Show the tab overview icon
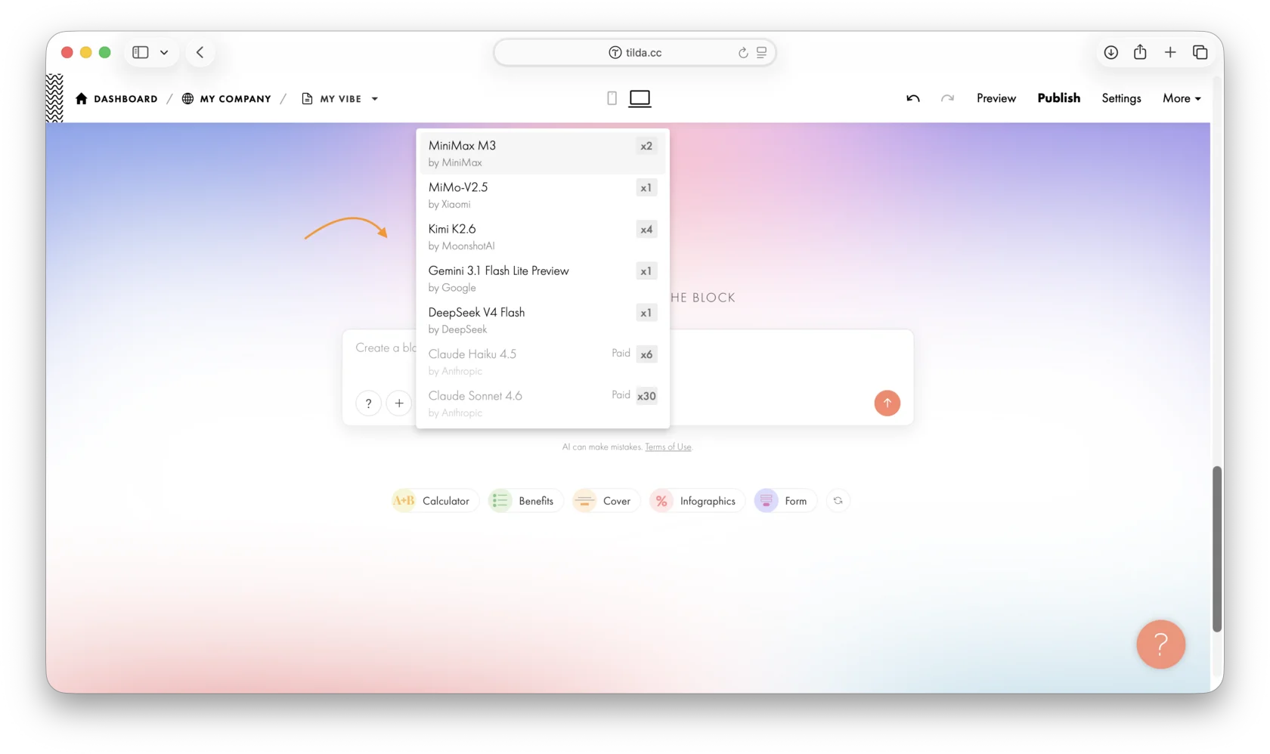Viewport: 1270px width, 754px height. coord(1200,52)
